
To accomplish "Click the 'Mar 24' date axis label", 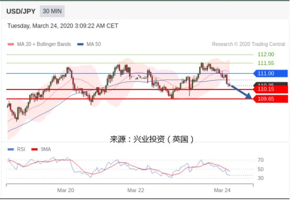I will (x=222, y=190).
